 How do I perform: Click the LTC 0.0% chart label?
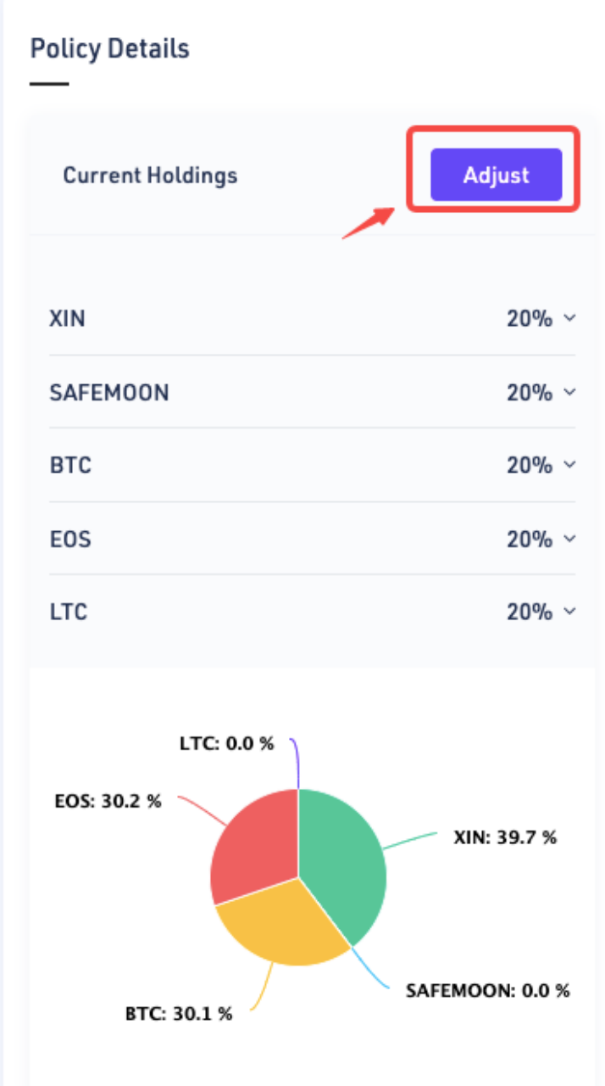click(x=227, y=743)
